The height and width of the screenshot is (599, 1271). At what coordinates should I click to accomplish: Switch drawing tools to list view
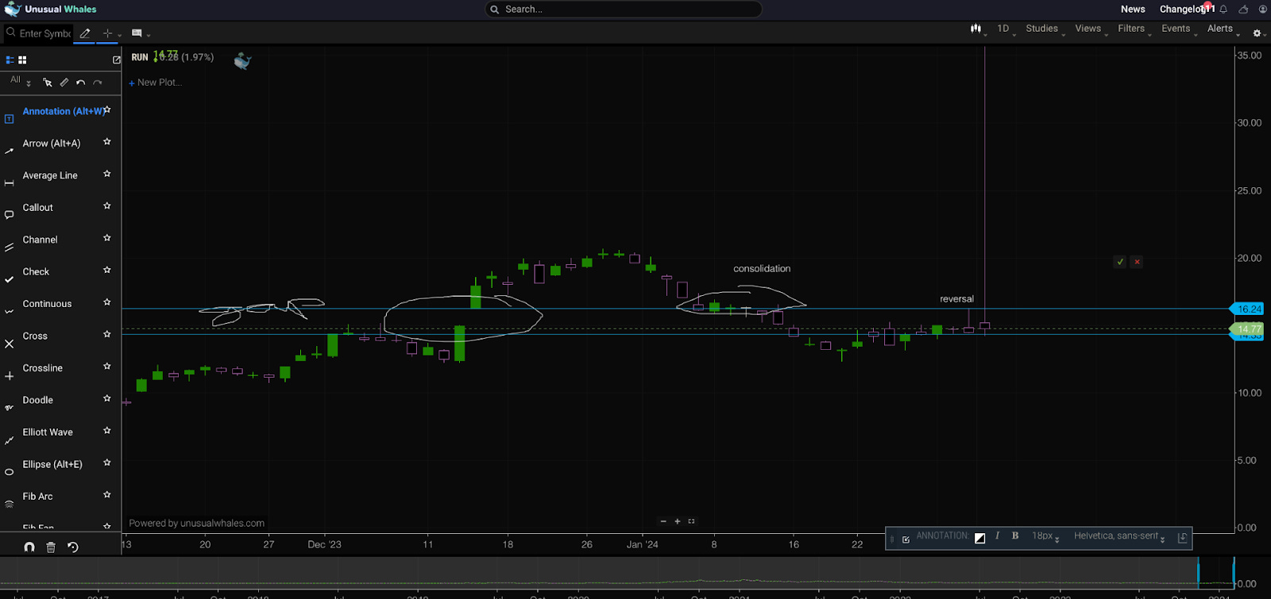pyautogui.click(x=10, y=60)
